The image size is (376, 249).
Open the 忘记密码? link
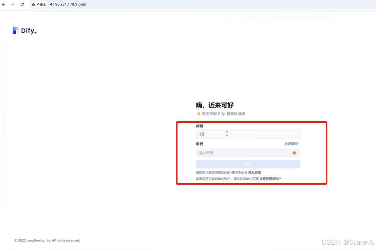(292, 144)
